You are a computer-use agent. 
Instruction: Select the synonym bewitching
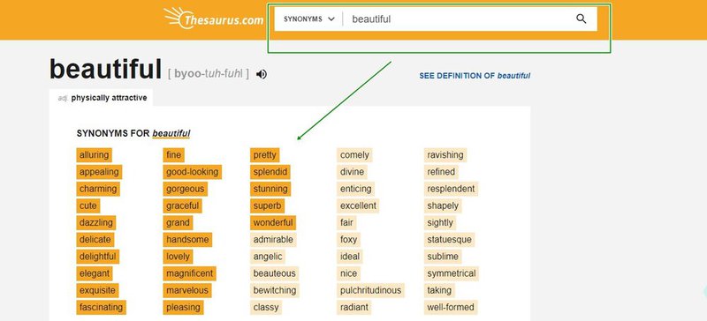click(x=275, y=290)
